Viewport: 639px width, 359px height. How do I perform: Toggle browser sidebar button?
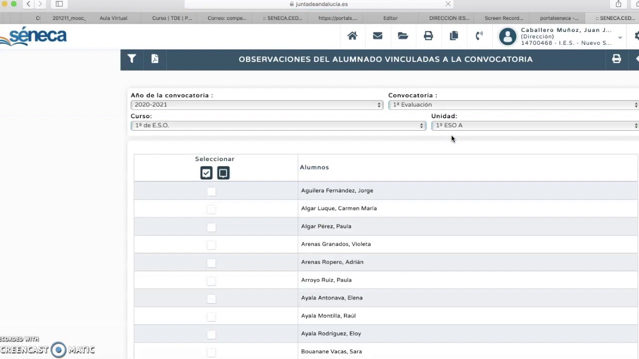tap(59, 4)
